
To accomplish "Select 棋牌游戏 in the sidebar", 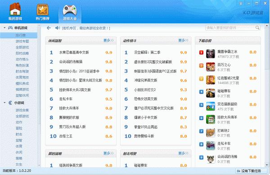I will 22,90.
